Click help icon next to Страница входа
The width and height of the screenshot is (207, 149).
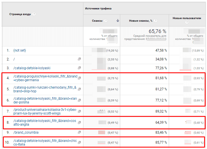34,14
